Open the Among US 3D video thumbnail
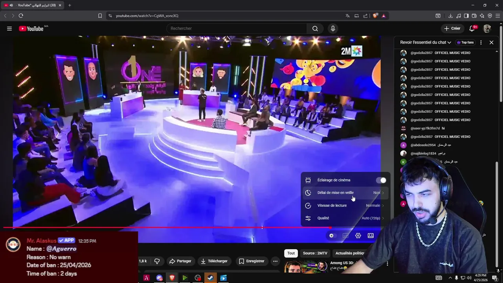Image resolution: width=503 pixels, height=283 pixels. tap(306, 267)
